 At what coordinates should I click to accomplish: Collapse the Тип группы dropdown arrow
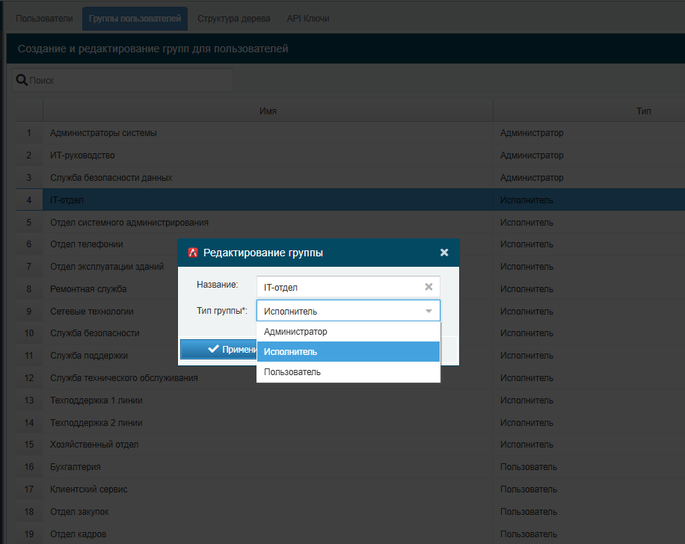pyautogui.click(x=428, y=311)
